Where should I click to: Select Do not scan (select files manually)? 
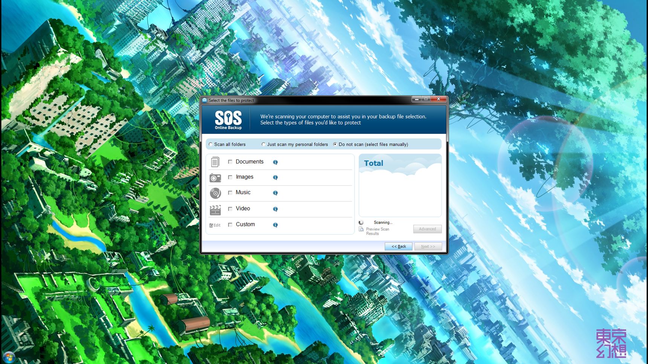click(335, 144)
